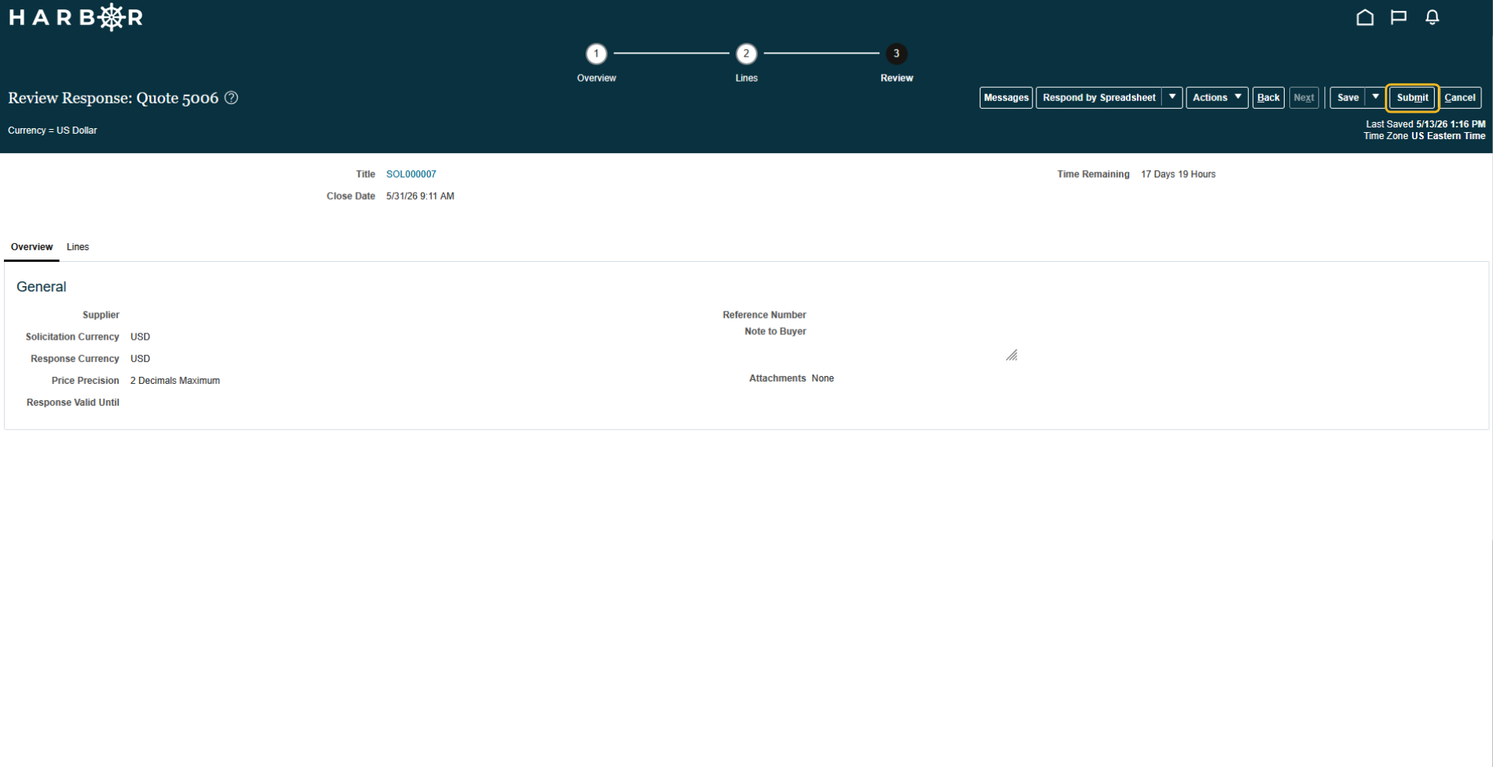Cancel the response review
The image size is (1493, 767).
click(1460, 97)
